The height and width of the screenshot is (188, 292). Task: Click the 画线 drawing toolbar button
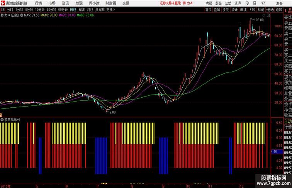243,10
